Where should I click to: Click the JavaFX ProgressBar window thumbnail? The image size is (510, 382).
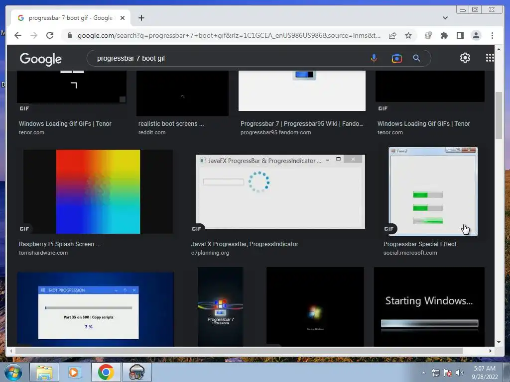pyautogui.click(x=280, y=191)
